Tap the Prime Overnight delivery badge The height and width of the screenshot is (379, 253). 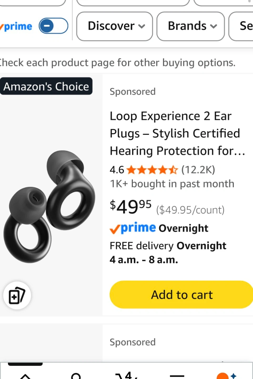[x=159, y=228]
